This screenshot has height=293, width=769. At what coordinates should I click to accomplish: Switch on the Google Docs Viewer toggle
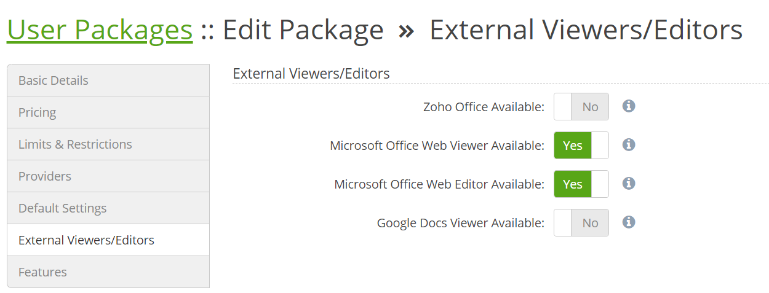click(x=581, y=223)
